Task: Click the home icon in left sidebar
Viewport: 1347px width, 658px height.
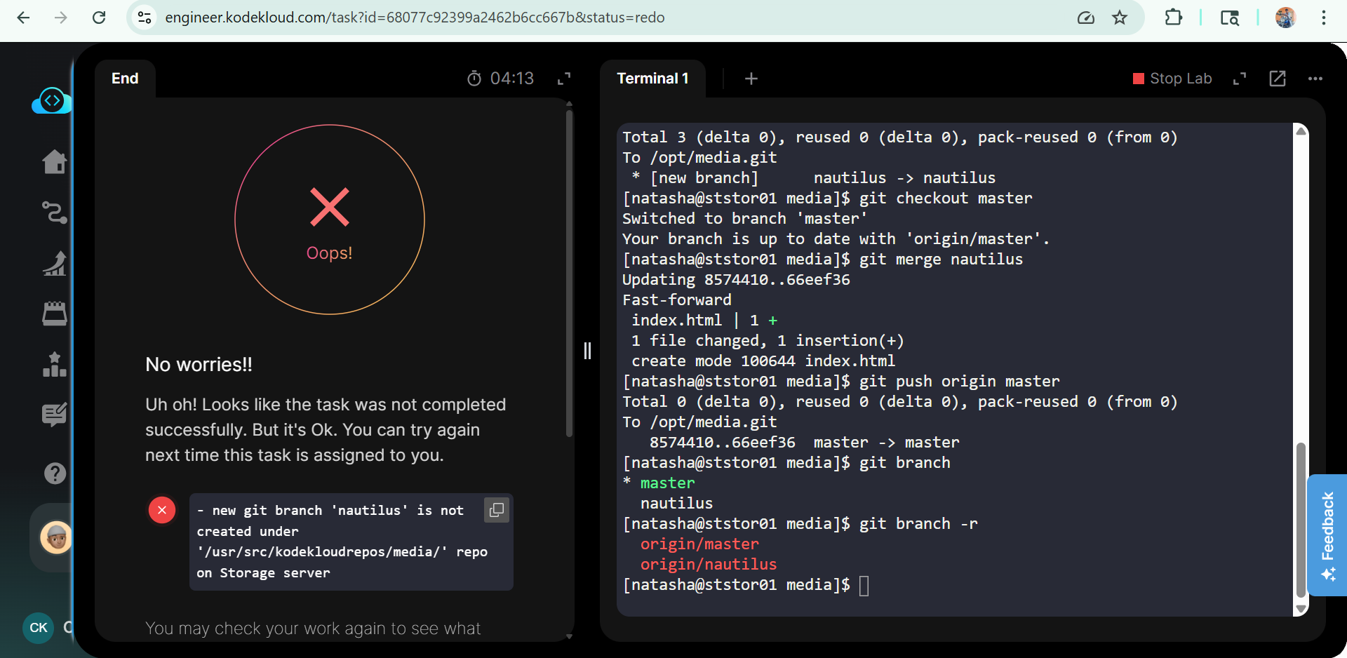Action: (x=54, y=162)
